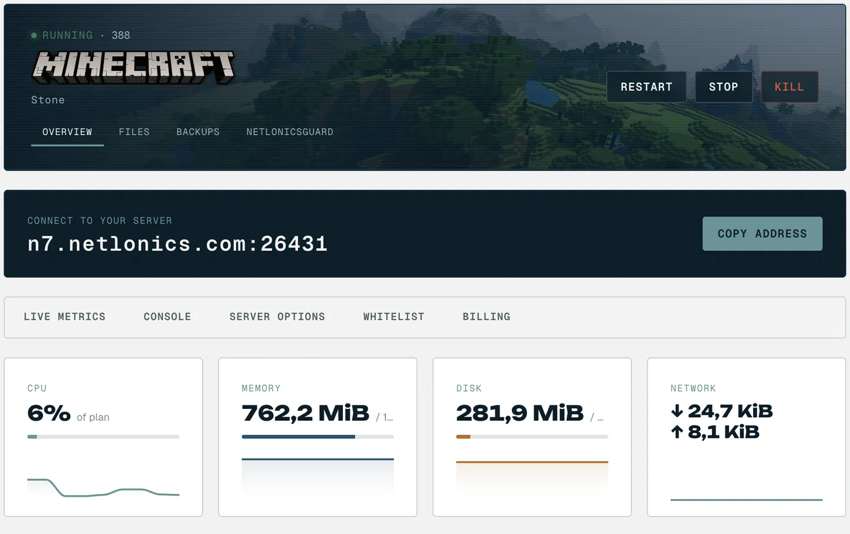The height and width of the screenshot is (534, 850).
Task: Click the Disk card label
Action: [x=469, y=388]
